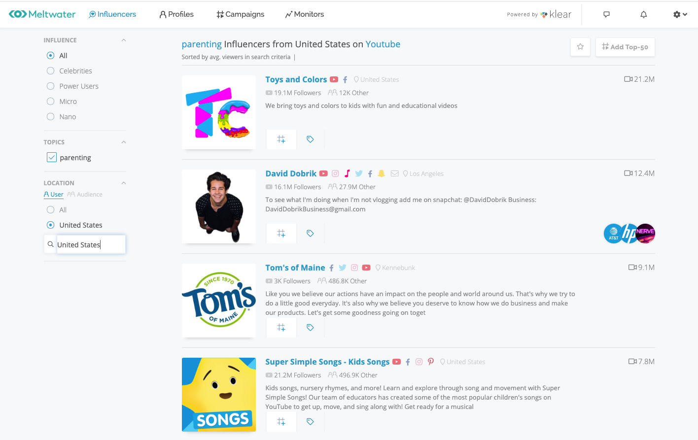Open the Campaigns tab
Image resolution: width=698 pixels, height=440 pixels.
(241, 14)
